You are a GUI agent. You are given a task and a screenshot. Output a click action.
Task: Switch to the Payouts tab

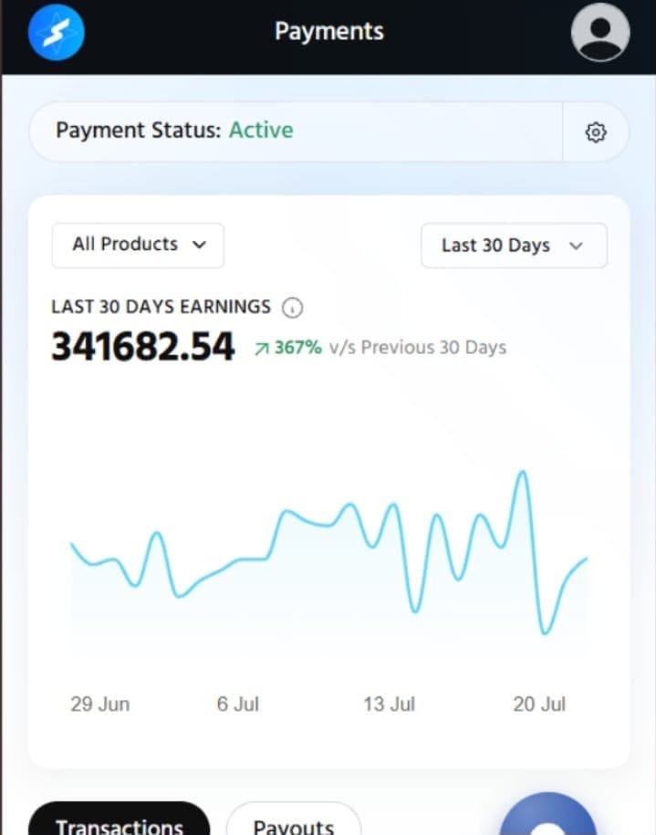294,820
